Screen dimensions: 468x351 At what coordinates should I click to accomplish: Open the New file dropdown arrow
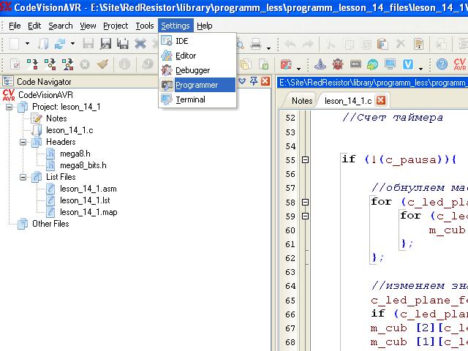[27, 44]
